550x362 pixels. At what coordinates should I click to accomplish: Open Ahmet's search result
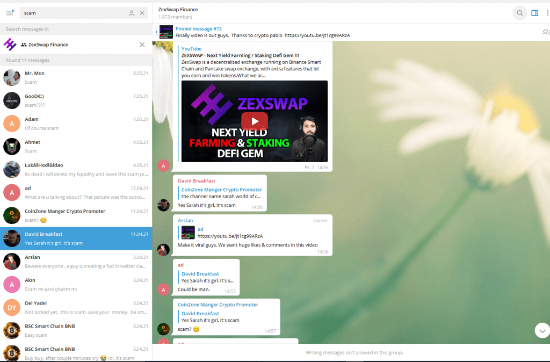coord(76,146)
